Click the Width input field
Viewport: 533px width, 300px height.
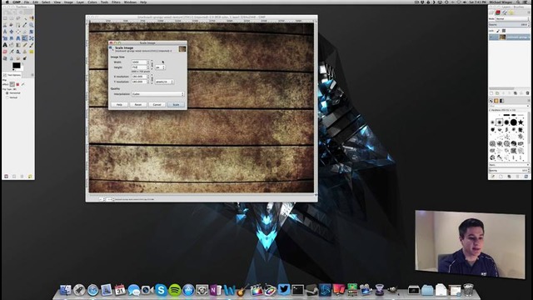coord(139,62)
